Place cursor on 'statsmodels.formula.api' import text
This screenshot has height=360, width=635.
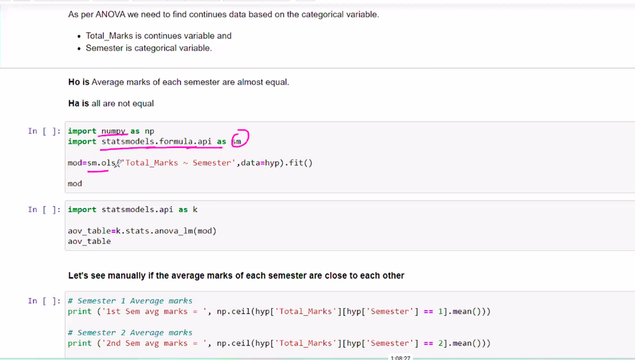[x=156, y=142]
